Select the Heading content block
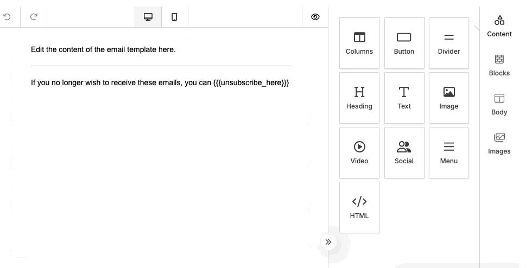Viewport: 532px width, 268px height. pyautogui.click(x=359, y=98)
